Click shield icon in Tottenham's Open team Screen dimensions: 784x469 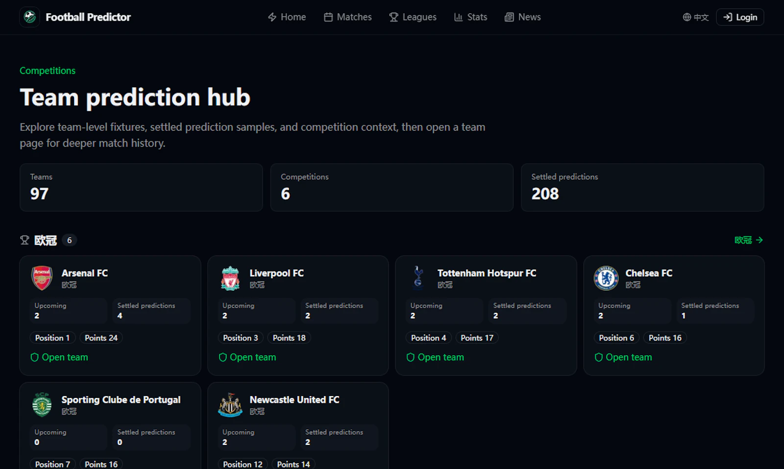tap(411, 357)
